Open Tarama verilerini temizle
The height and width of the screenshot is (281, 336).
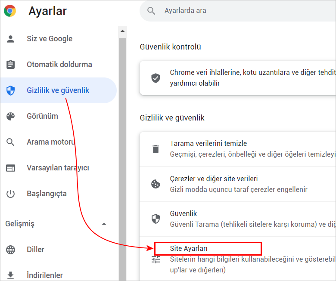[238, 149]
